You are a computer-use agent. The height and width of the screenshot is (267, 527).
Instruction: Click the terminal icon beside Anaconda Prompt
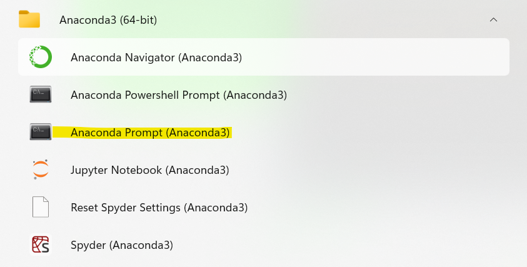coord(41,131)
